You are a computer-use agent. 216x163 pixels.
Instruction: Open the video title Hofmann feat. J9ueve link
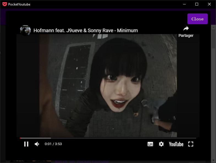coord(85,31)
